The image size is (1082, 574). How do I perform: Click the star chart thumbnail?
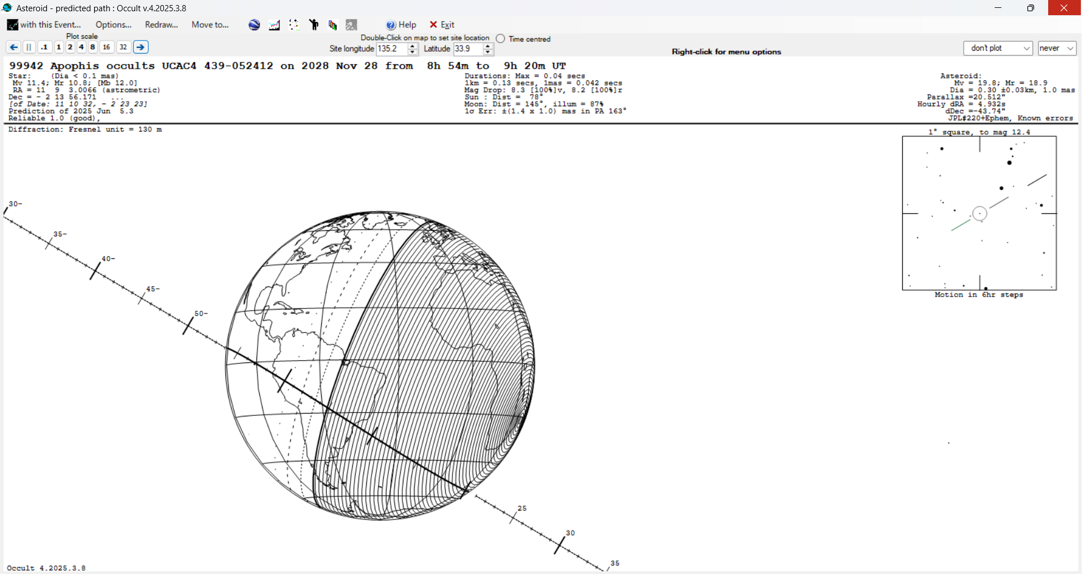tap(979, 213)
